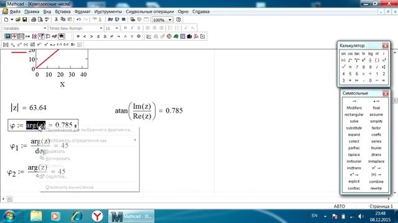The image size is (398, 223).
Task: Insert function with f(x) icon
Action: (110, 19)
